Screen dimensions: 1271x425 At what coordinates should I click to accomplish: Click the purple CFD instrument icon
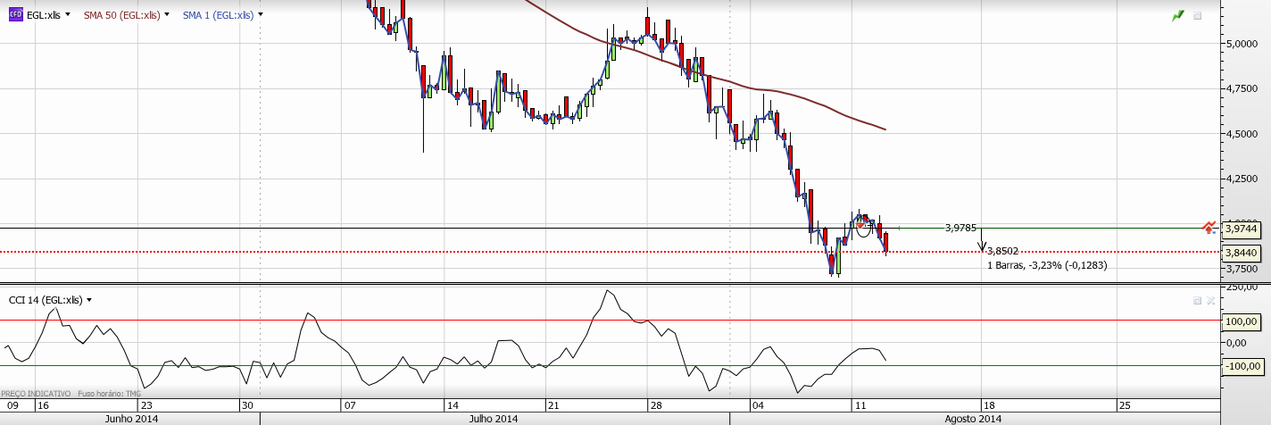(x=15, y=14)
